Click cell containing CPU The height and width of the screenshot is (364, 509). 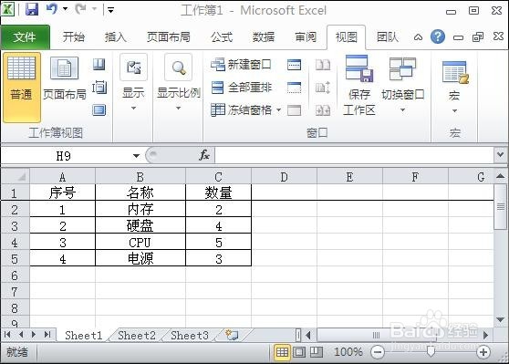140,243
